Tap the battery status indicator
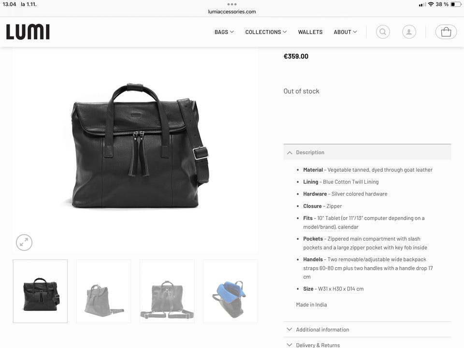Screen dimensions: 464x348 coord(456,4)
